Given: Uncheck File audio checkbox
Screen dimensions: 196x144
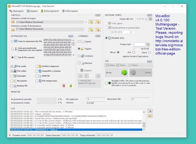Looking at the screenshot, I should pos(12,66).
